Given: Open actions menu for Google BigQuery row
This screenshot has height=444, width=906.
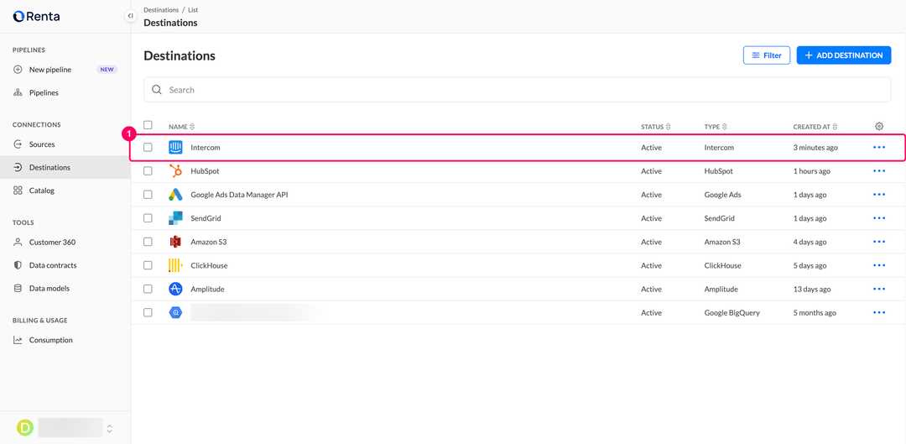Looking at the screenshot, I should click(x=879, y=312).
